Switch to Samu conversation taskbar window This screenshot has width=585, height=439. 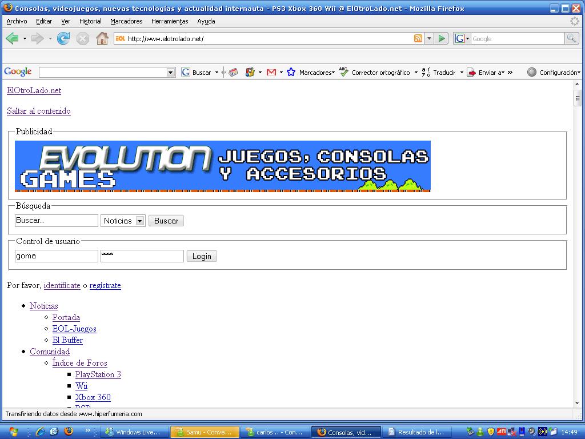click(x=205, y=432)
